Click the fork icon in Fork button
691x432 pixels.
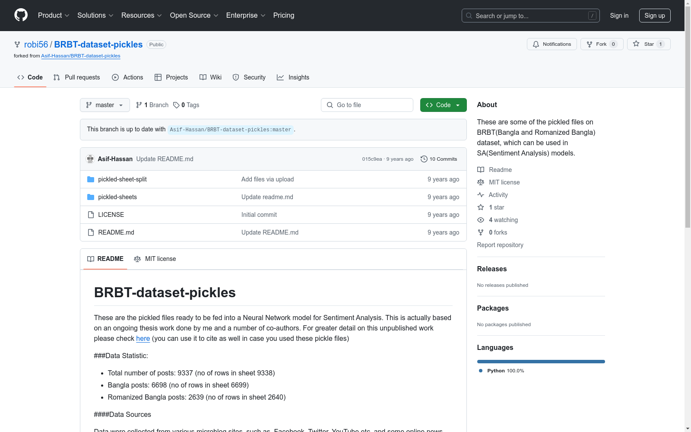[x=590, y=44]
